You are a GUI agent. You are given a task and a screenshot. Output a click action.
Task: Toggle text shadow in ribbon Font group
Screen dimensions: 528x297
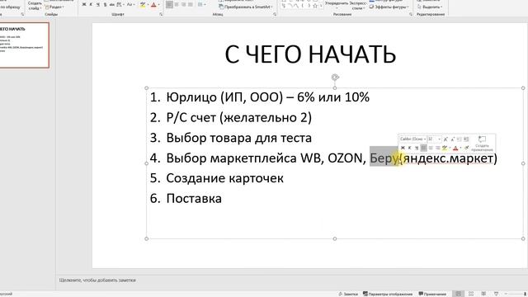pyautogui.click(x=105, y=5)
